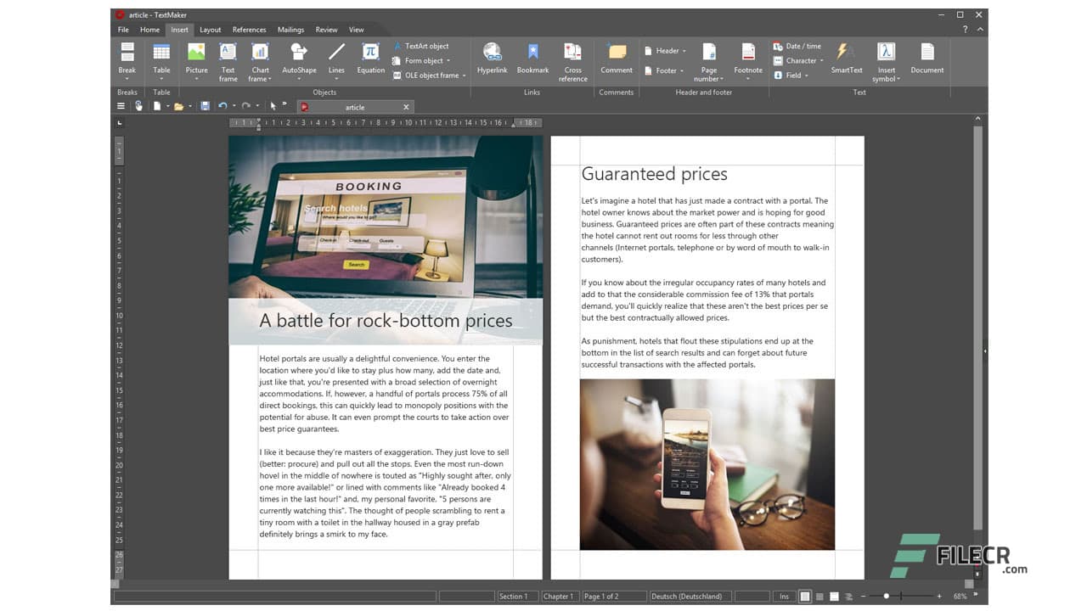
Task: Click the SmartText lightning icon
Action: tap(846, 58)
